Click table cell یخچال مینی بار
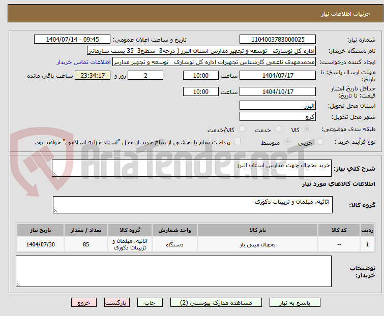384x316 pixels. [x=257, y=244]
